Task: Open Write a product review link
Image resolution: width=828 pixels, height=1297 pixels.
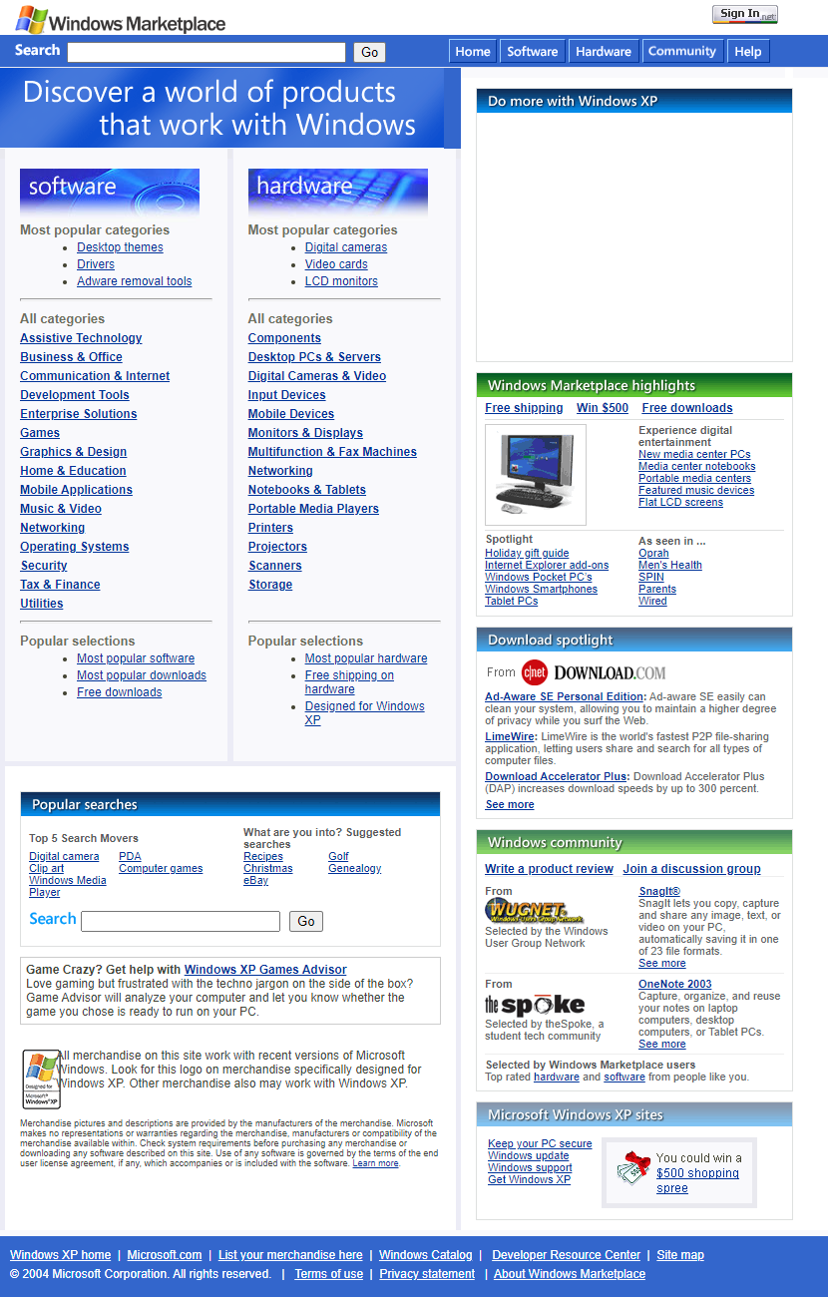Action: click(549, 869)
